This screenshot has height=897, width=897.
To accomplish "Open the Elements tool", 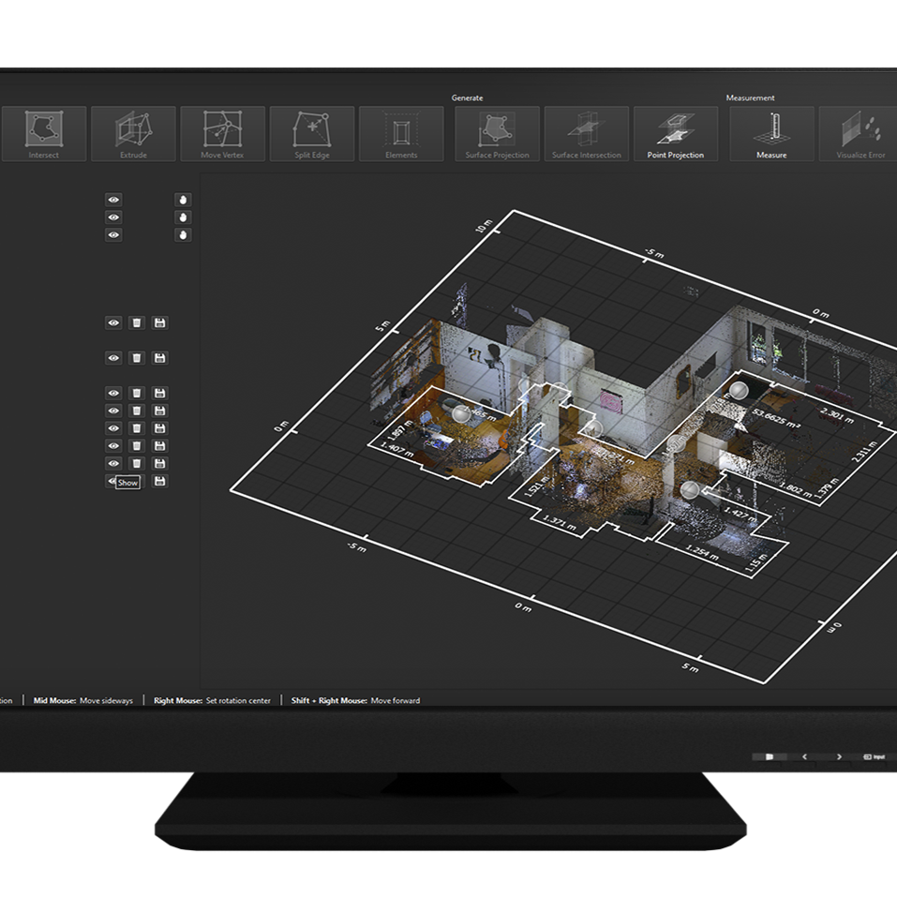I will pos(401,134).
